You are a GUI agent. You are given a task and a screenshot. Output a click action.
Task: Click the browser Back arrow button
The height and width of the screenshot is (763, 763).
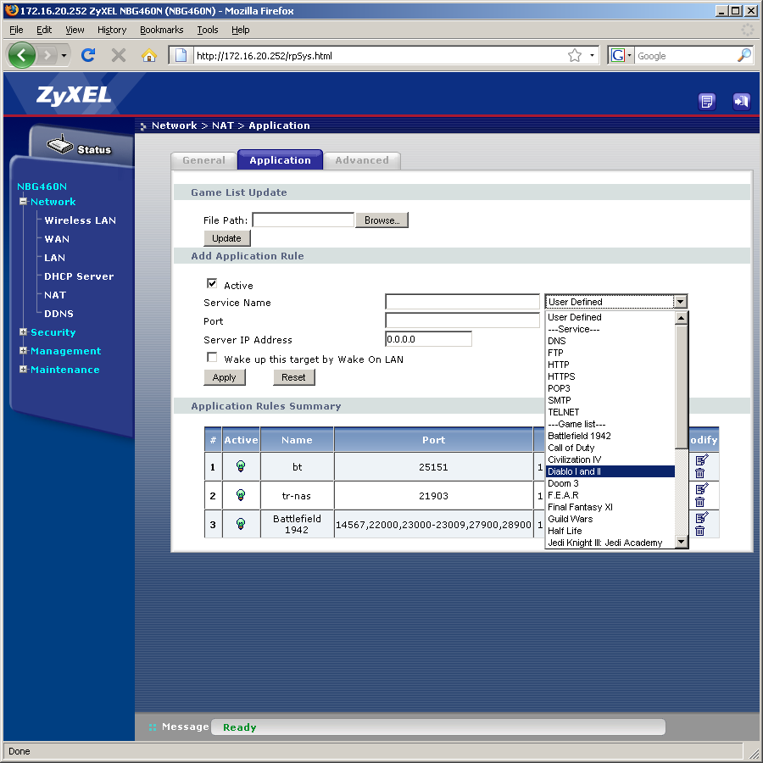coord(21,55)
